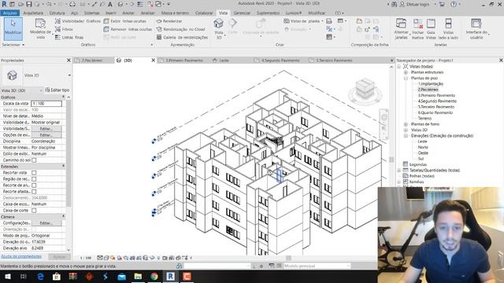Click Efetuar login
Screen dimensions: 504x283
point(416,4)
